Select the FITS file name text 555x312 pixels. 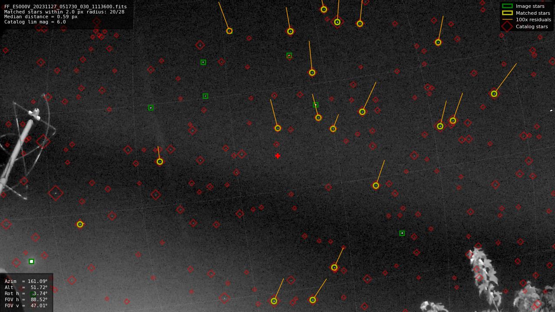tap(66, 7)
